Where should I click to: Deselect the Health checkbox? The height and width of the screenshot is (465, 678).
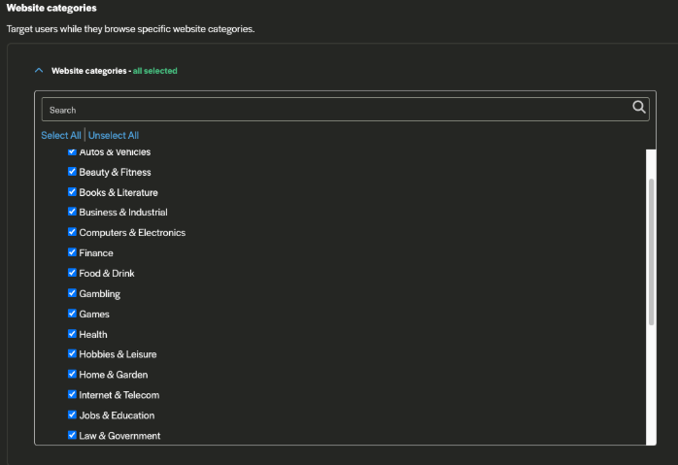point(72,334)
